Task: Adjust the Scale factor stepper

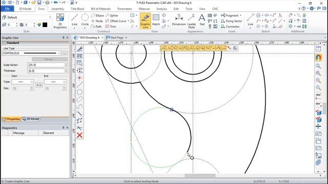Action: point(66,65)
